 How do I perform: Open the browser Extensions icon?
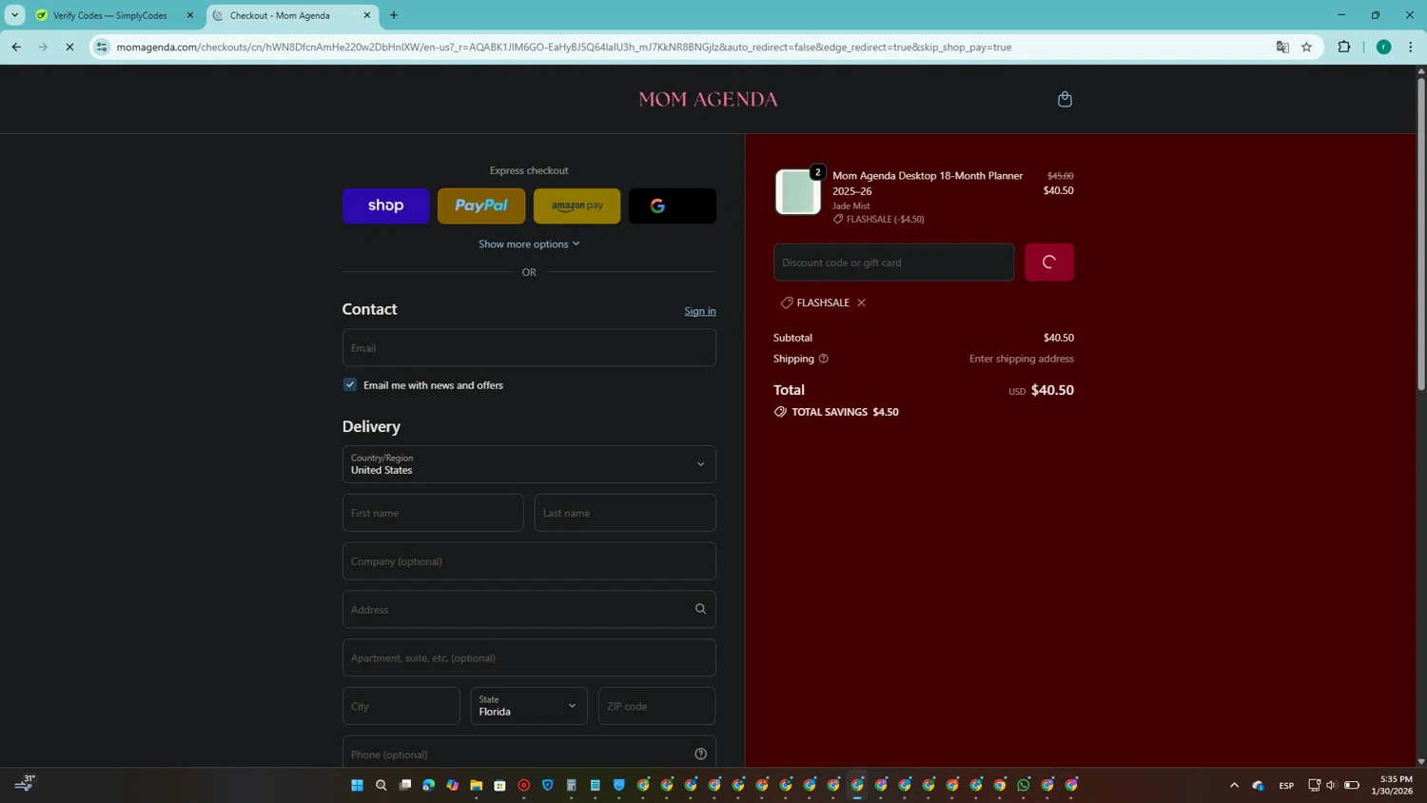click(1344, 47)
